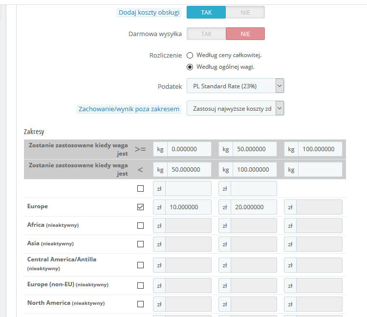Screen dimensions: 367x317
Task: Check the North America zone box
Action: point(141,304)
